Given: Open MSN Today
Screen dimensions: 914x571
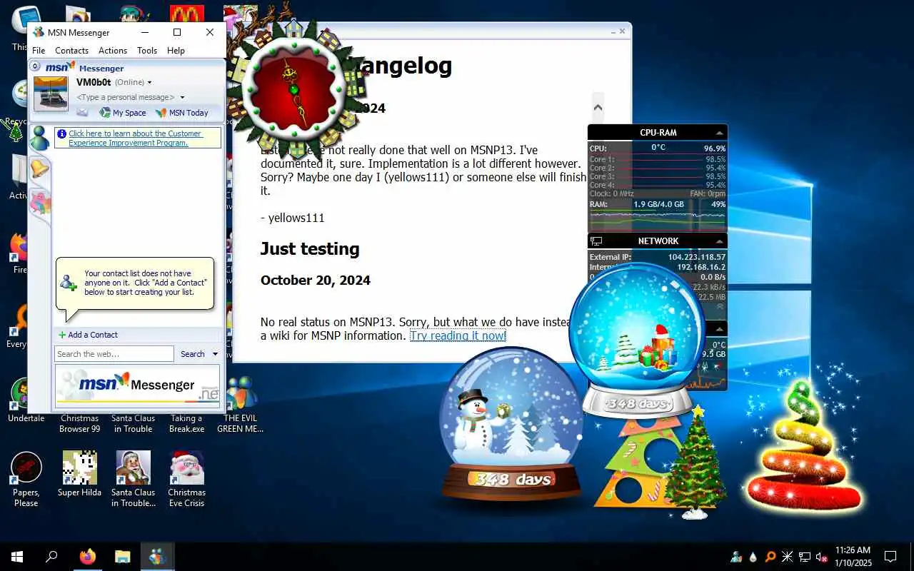Looking at the screenshot, I should (x=182, y=113).
